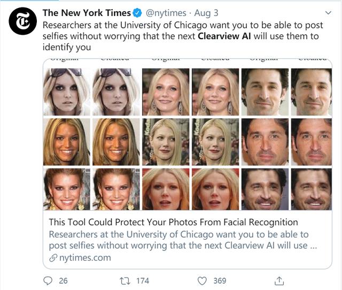Like the tweet with the heart icon
The image size is (342, 290).
tap(202, 280)
